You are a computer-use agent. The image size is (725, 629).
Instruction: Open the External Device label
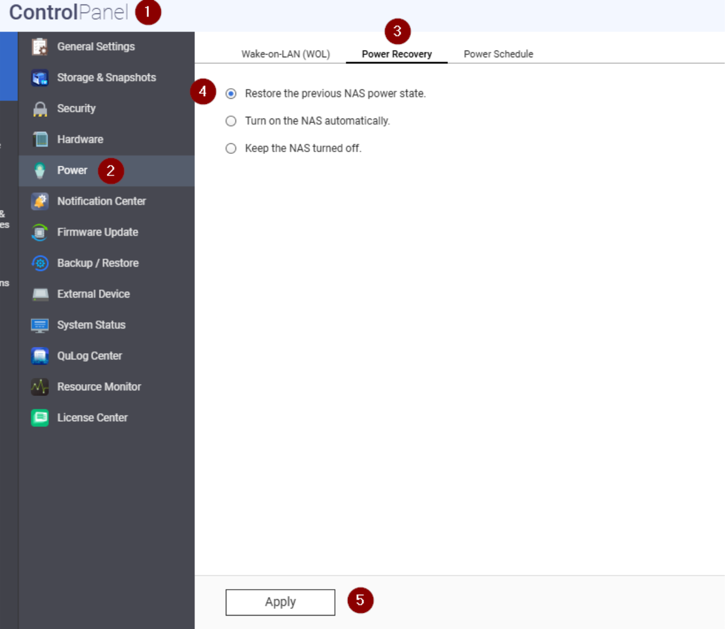pos(93,294)
